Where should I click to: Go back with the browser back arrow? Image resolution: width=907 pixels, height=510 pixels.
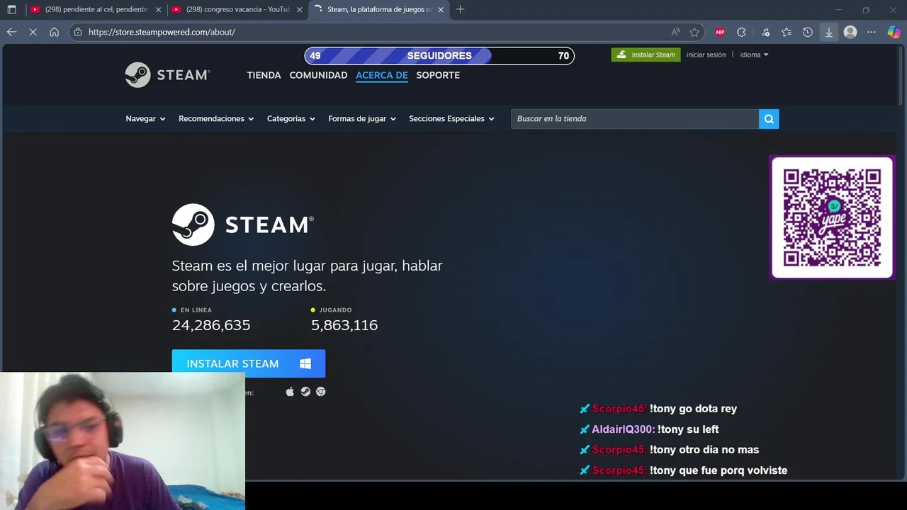tap(11, 32)
